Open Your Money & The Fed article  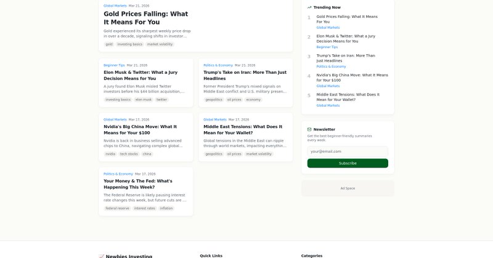pyautogui.click(x=137, y=183)
